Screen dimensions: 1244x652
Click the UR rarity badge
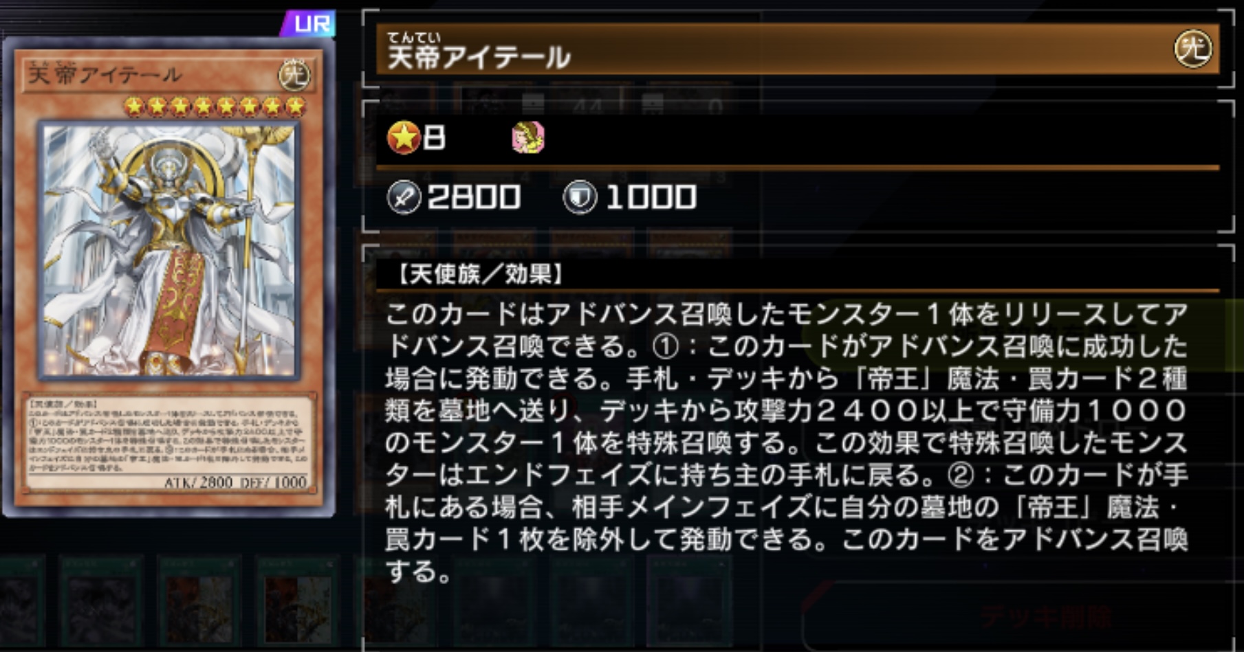[x=309, y=24]
